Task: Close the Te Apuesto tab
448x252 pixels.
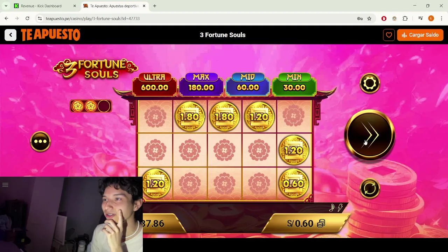Action: [144, 6]
